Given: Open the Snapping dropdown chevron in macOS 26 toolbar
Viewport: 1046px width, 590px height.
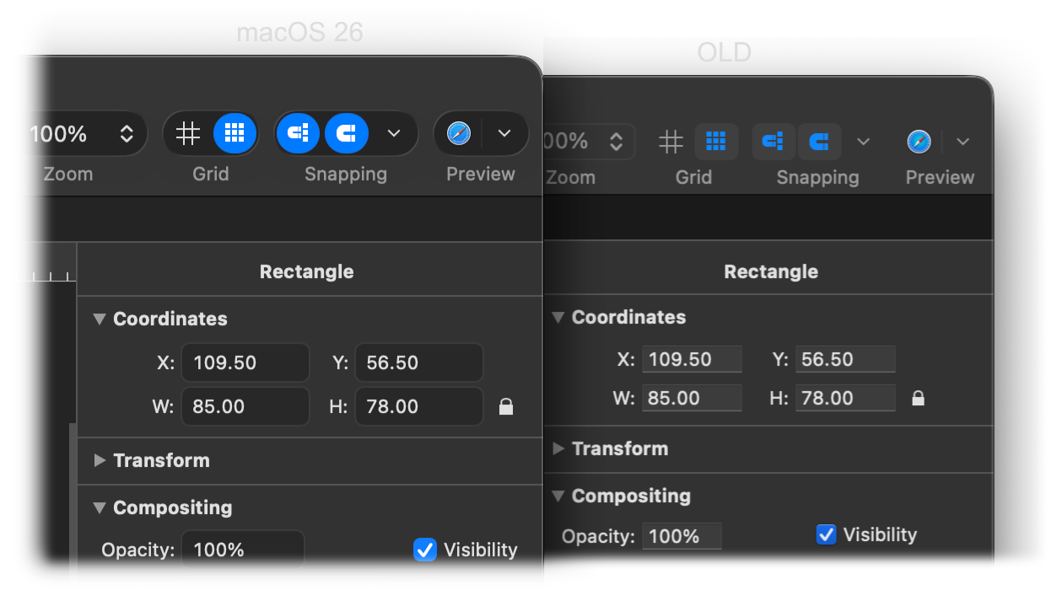Looking at the screenshot, I should tap(393, 132).
